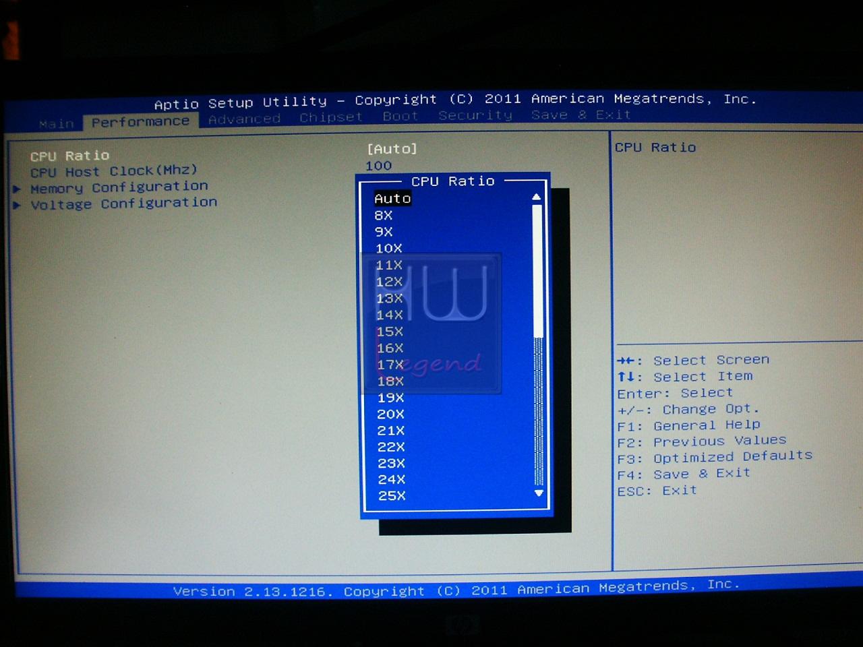
Task: Click the ratio list scrollbar thumb
Action: (537, 271)
